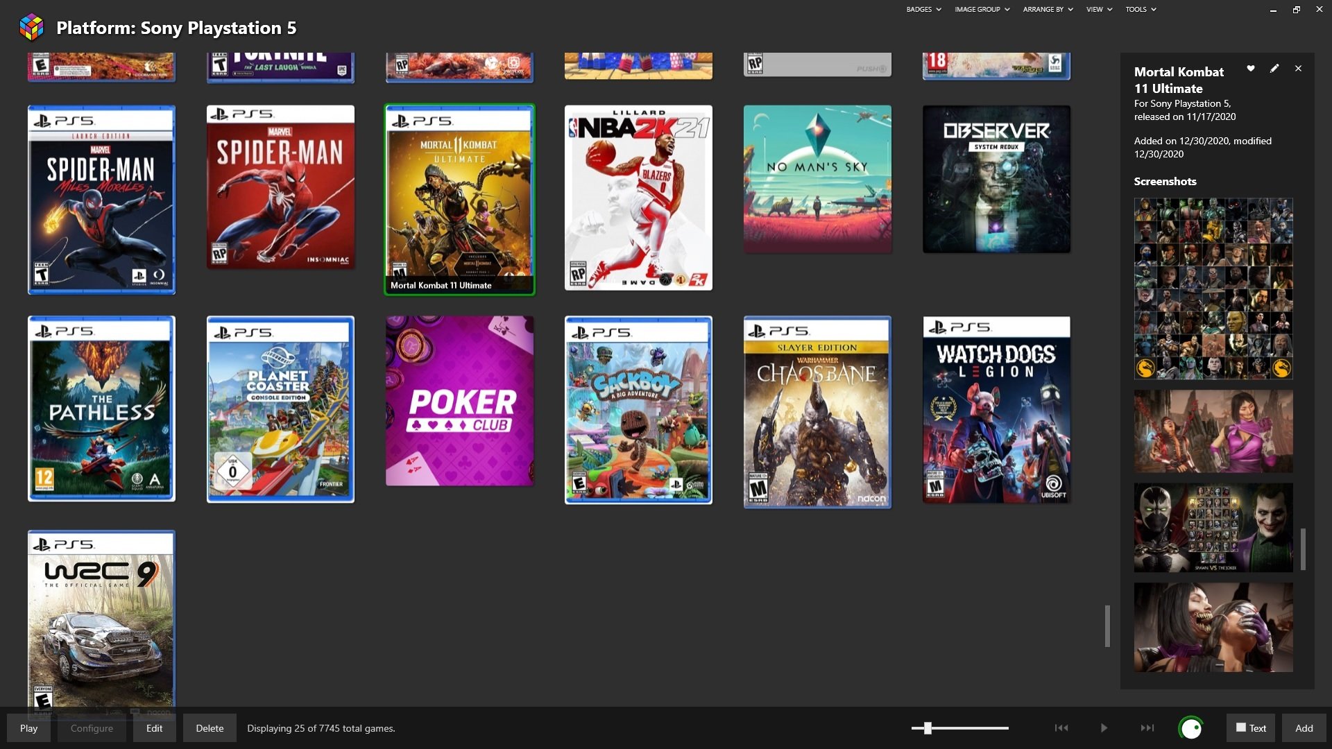Click the 'Displaying 25 of 7745 total games' status
Image resolution: width=1332 pixels, height=749 pixels.
pos(321,728)
